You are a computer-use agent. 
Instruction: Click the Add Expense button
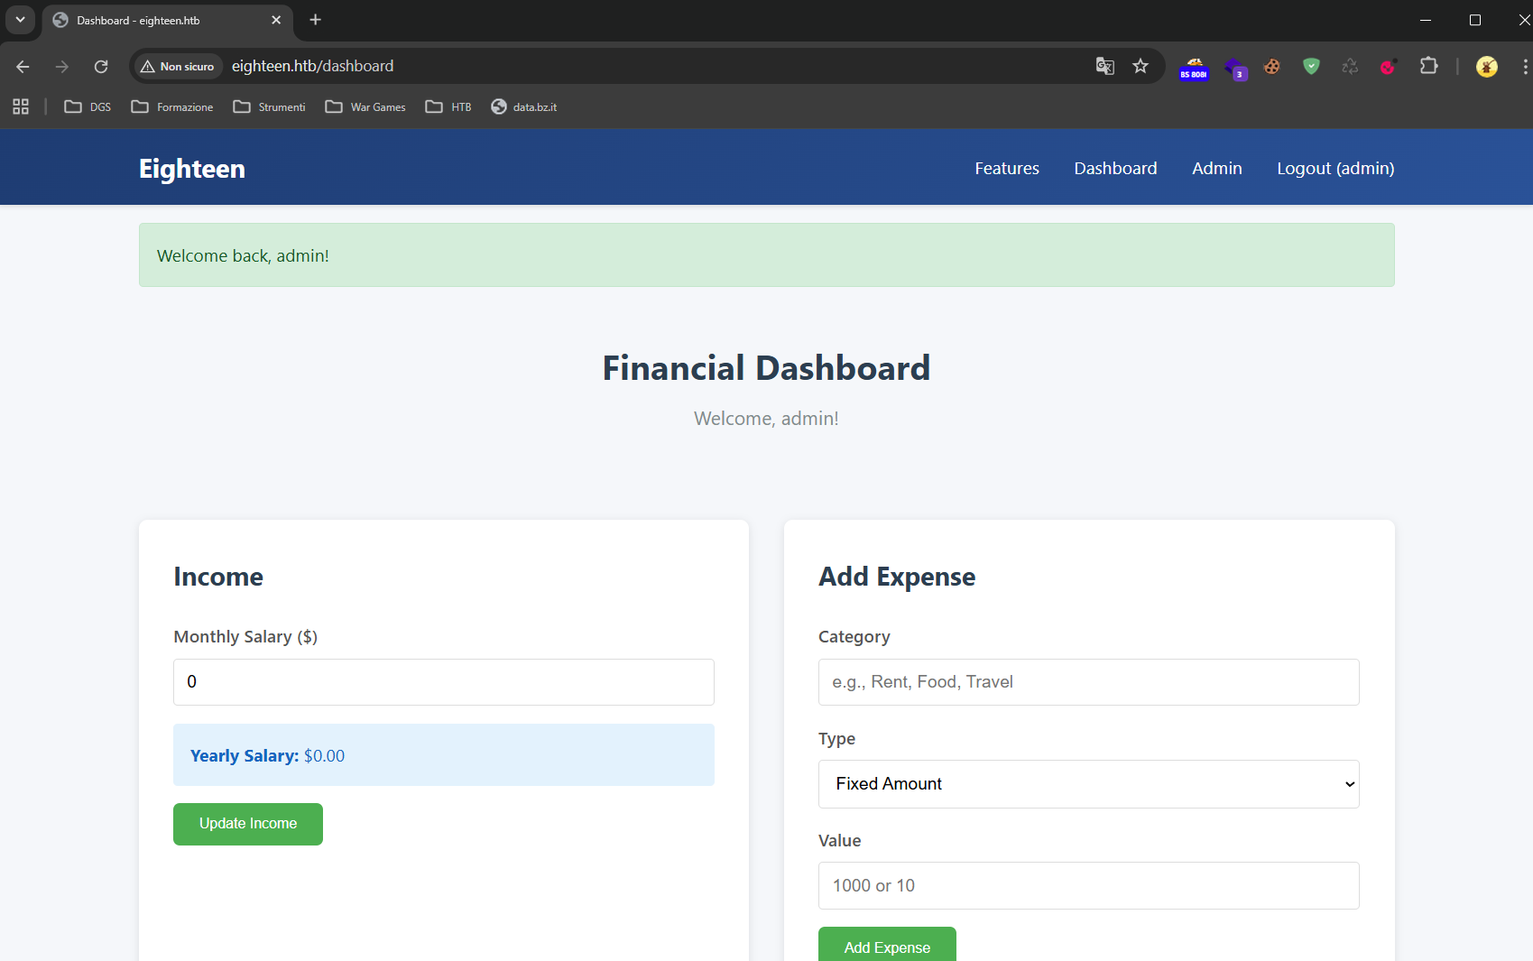[887, 945]
